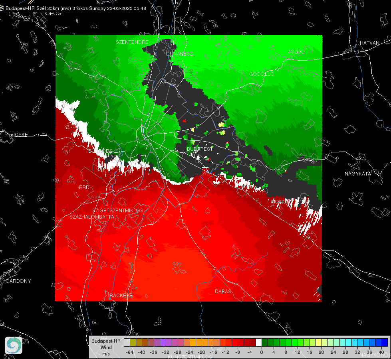Click the '32' legend scale value
This screenshot has height=359, width=391.
pos(357,352)
